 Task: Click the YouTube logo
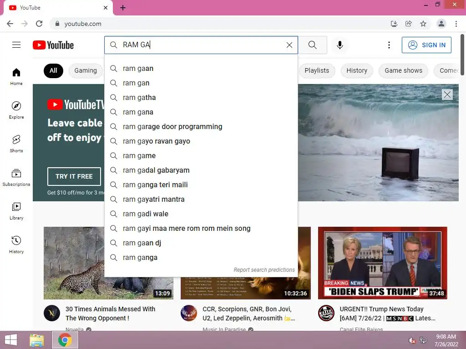coord(53,45)
